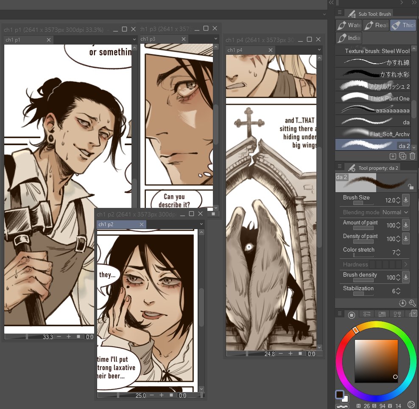419x409 pixels.
Task: Adjust the Stabilization stepper
Action: pyautogui.click(x=398, y=291)
